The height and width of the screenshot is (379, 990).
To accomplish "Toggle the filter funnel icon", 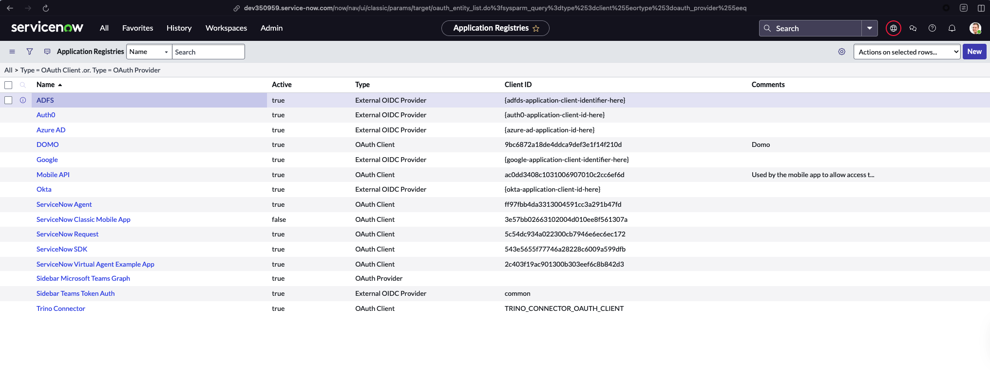I will click(x=30, y=52).
